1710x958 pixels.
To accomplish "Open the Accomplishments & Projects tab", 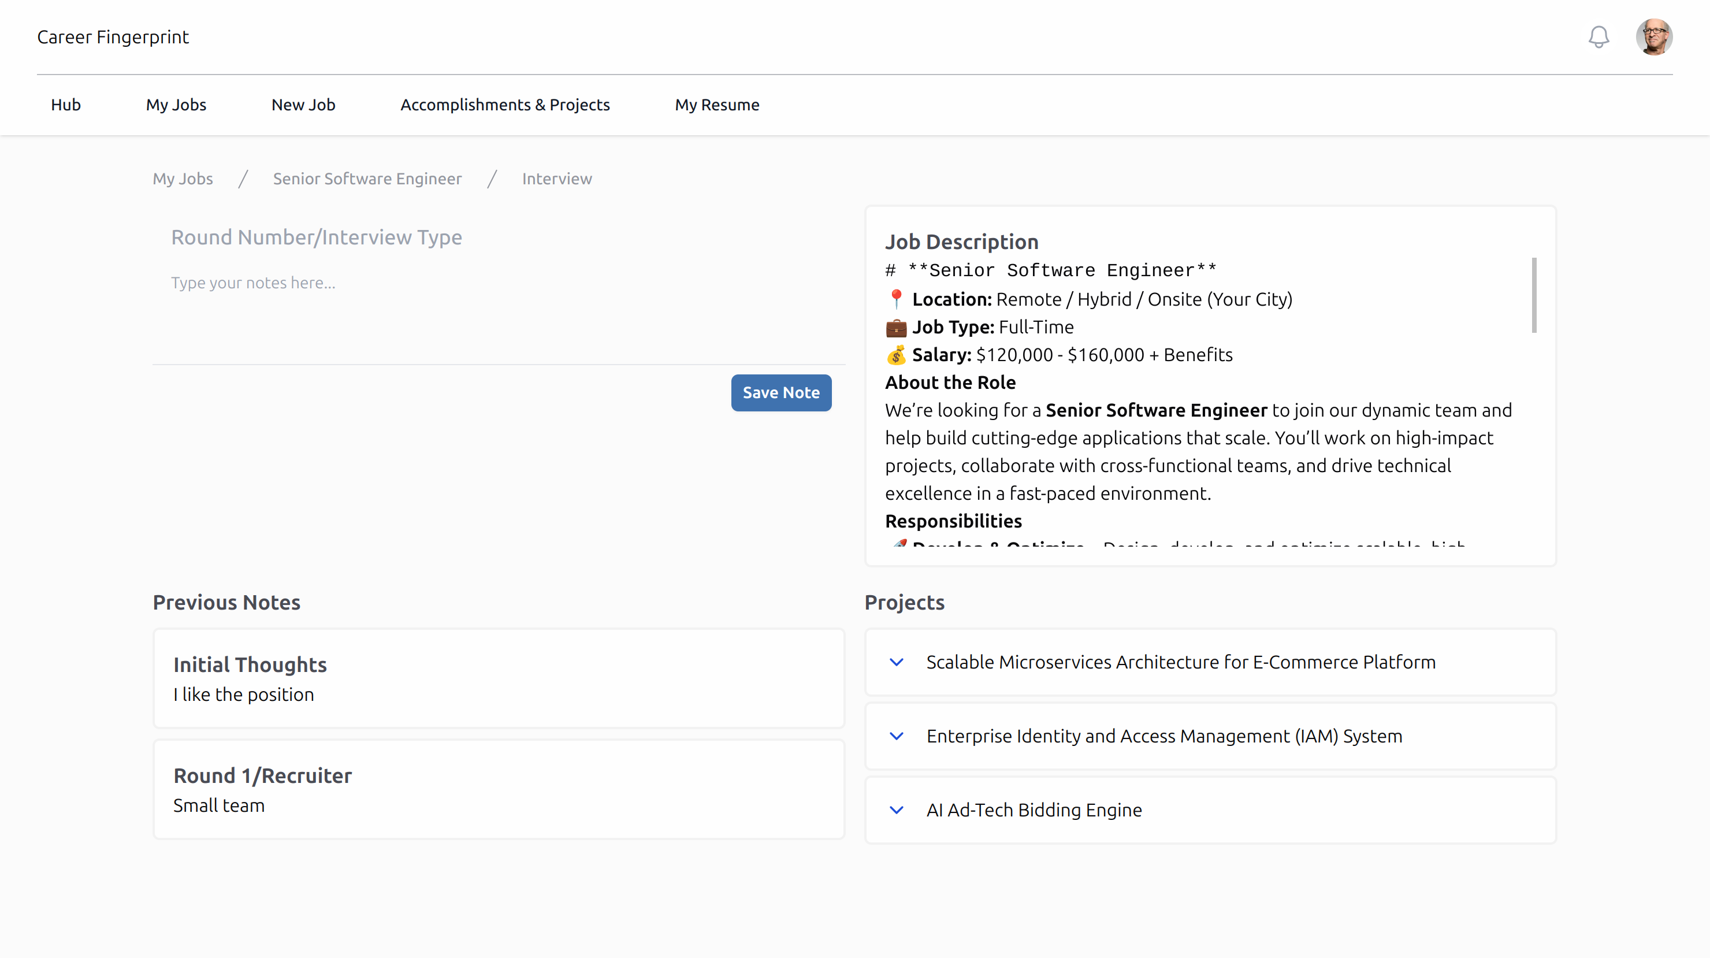I will tap(505, 105).
